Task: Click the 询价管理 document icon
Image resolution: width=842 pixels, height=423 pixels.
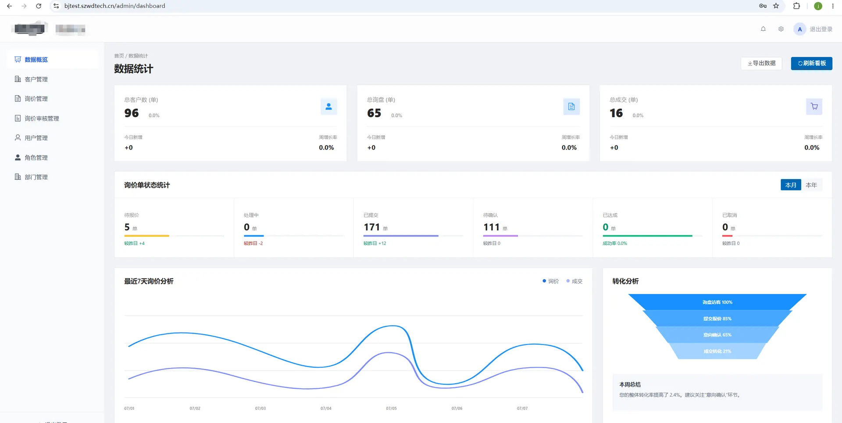Action: click(x=18, y=98)
